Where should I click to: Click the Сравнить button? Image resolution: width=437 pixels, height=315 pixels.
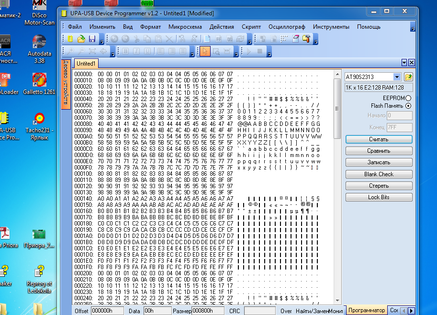pos(379,151)
